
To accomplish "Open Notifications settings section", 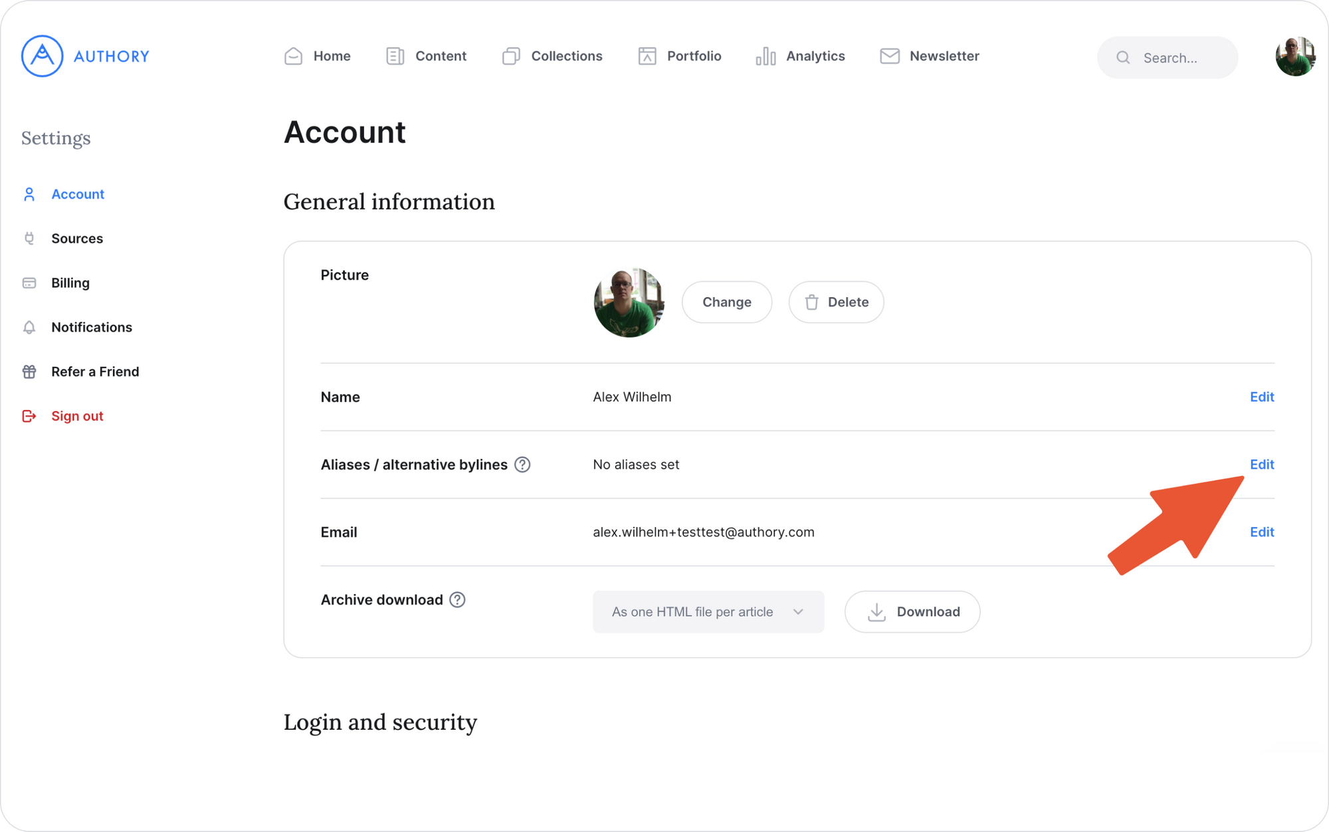I will pyautogui.click(x=78, y=327).
